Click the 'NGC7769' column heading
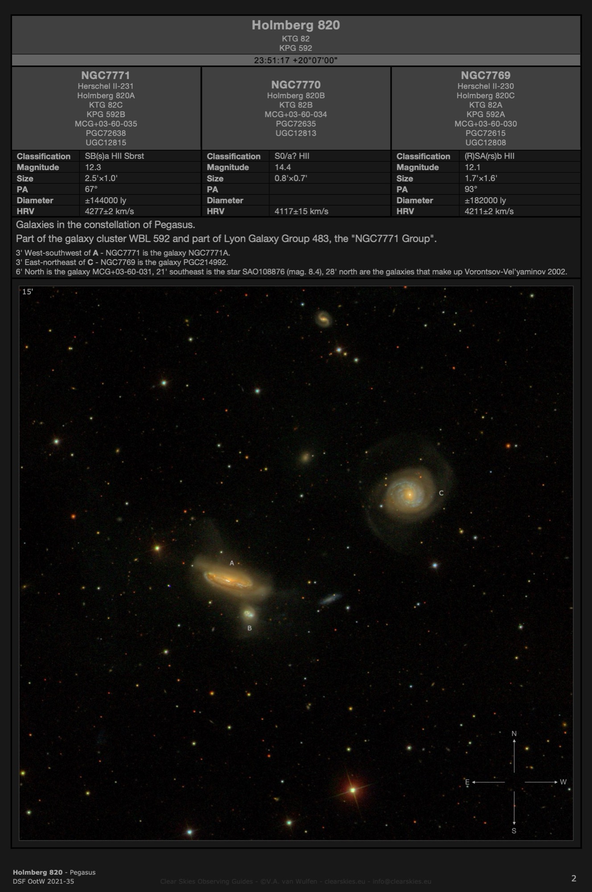 point(485,75)
